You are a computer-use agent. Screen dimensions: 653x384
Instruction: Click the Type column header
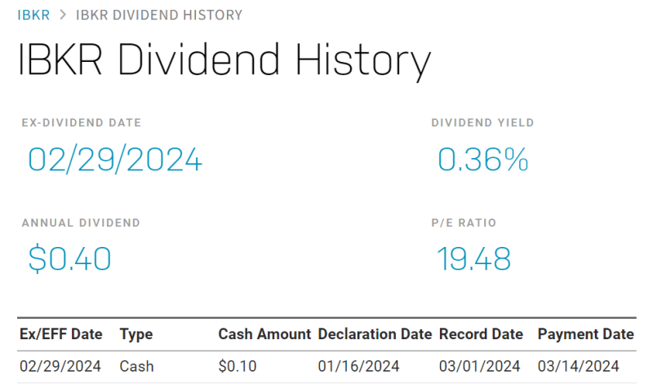(136, 334)
